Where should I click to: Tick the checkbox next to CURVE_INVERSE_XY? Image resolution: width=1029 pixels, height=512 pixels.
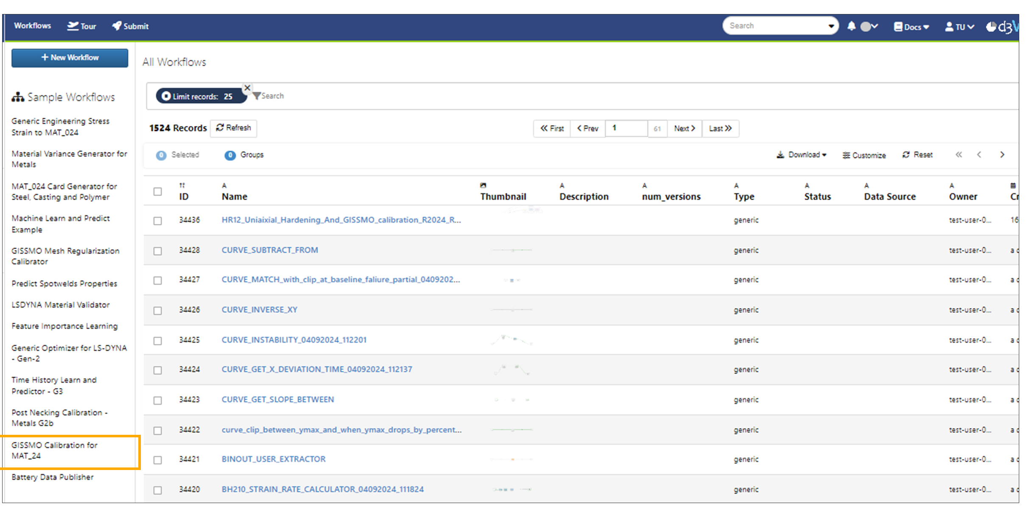point(157,311)
